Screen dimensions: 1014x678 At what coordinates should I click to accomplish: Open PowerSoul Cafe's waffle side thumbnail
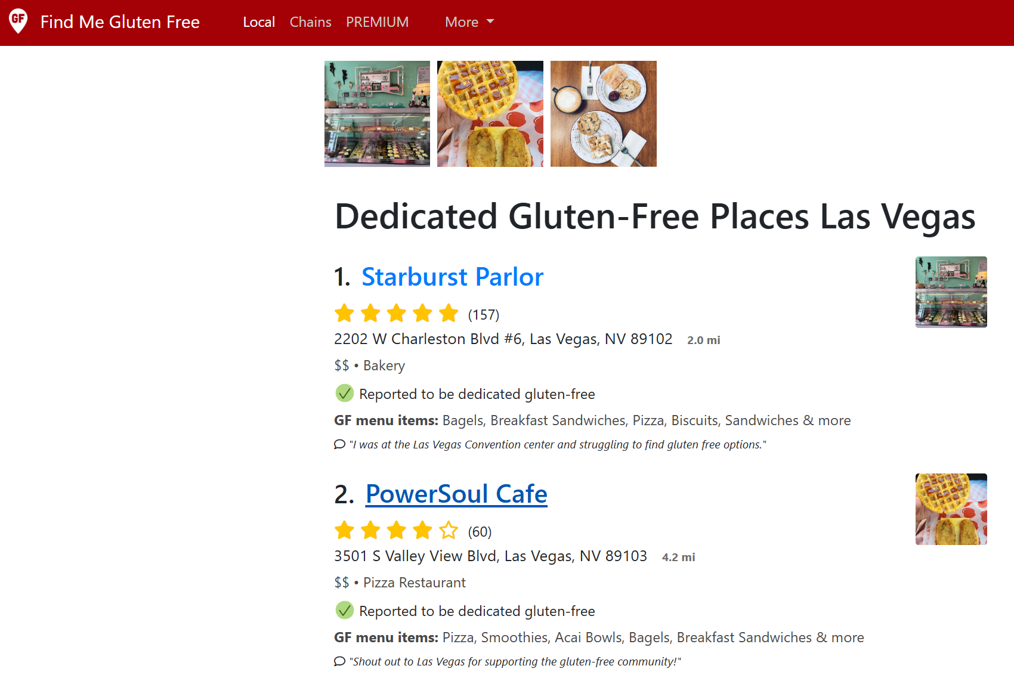pyautogui.click(x=951, y=509)
